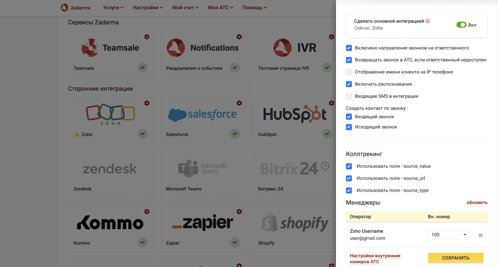The image size is (498, 267).
Task: Click 'Тестовая страница IVR' label
Action: [x=284, y=68]
